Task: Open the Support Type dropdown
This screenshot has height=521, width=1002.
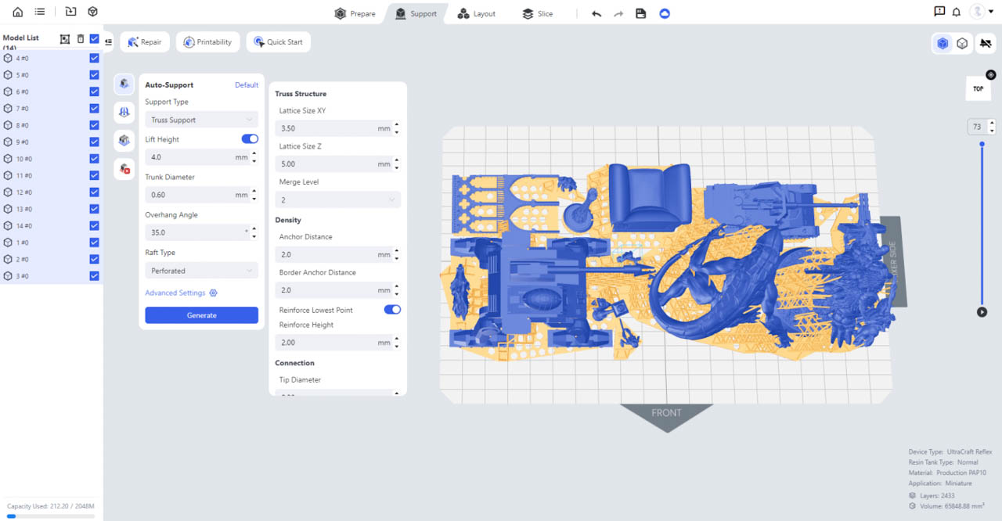Action: click(201, 120)
